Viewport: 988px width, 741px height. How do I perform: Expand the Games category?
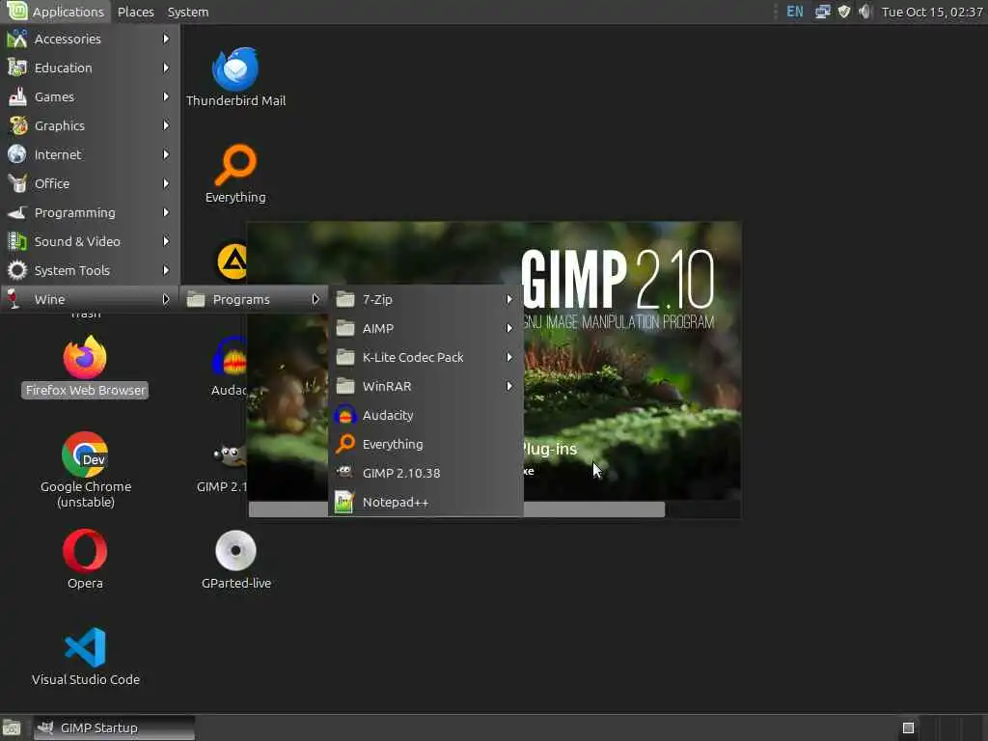click(90, 97)
